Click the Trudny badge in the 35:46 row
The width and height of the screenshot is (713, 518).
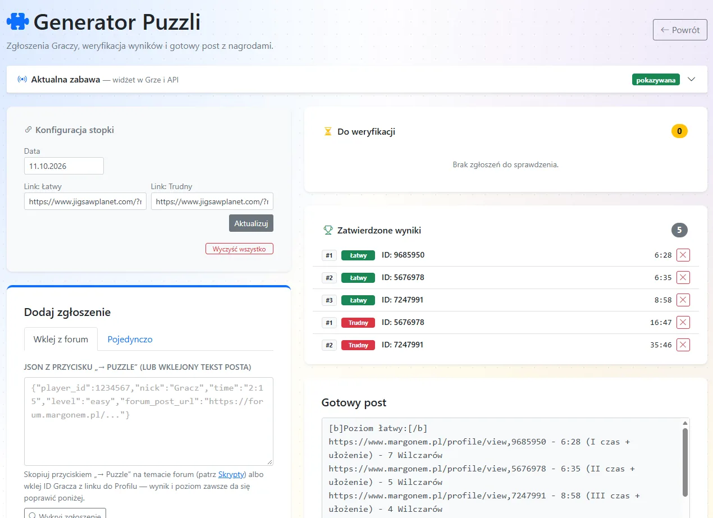(358, 345)
